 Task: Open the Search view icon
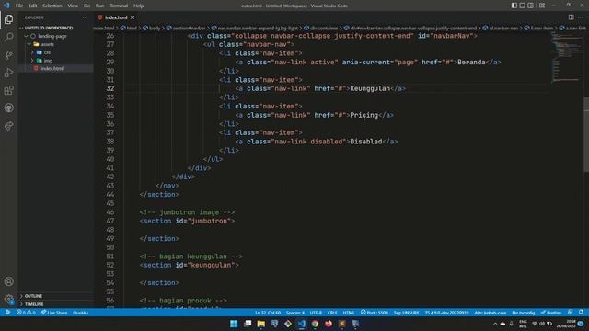click(x=8, y=37)
